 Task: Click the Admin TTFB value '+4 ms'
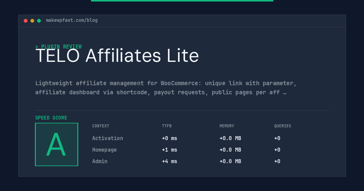click(x=170, y=161)
